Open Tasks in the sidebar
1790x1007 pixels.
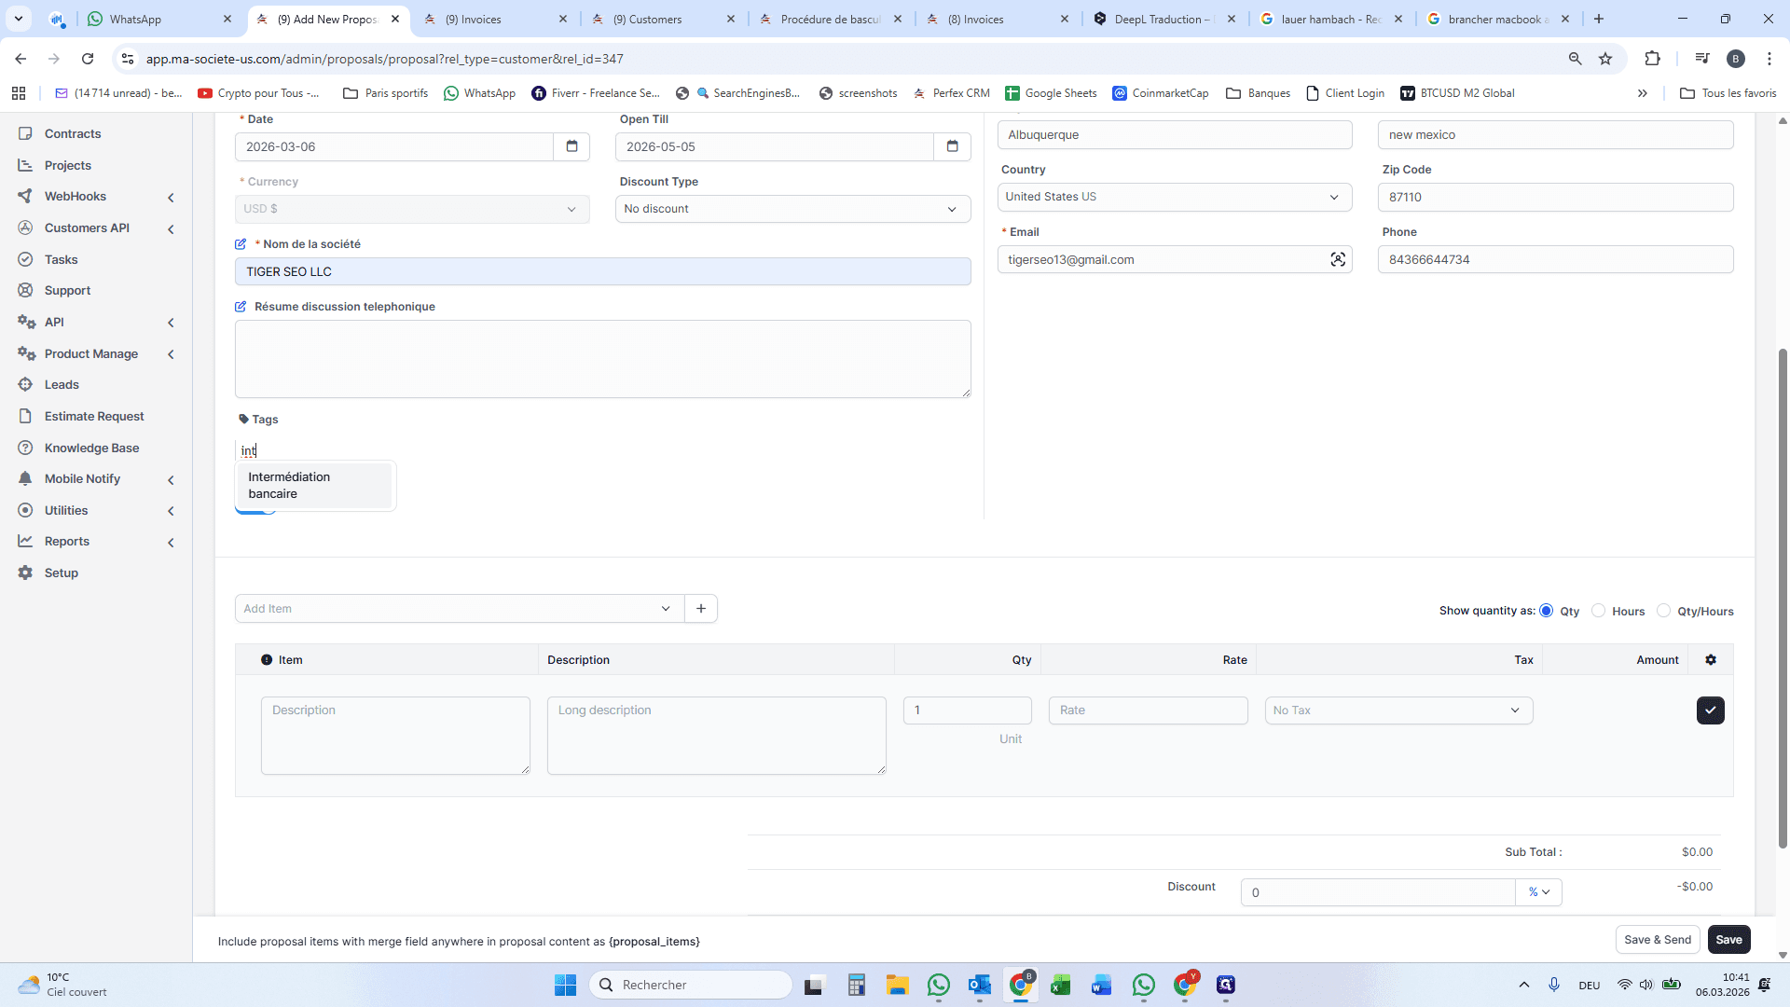62,260
